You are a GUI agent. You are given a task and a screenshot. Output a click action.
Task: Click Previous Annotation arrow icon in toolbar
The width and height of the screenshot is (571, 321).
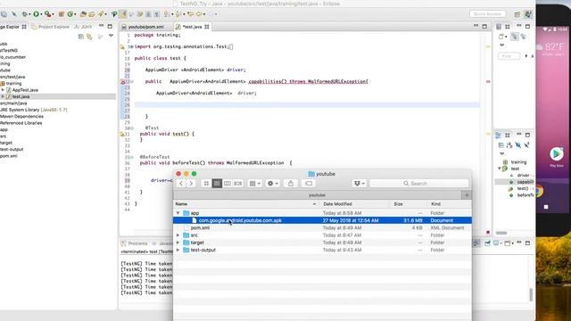click(x=178, y=14)
